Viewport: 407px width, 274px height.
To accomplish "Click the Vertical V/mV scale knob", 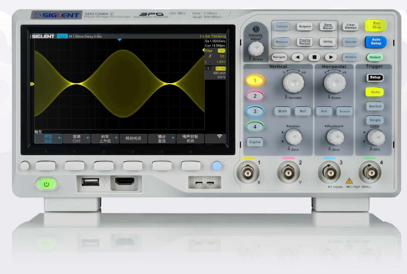I will (x=294, y=83).
